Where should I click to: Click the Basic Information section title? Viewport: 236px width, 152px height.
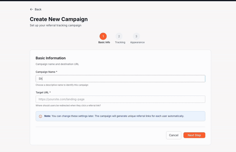50,58
